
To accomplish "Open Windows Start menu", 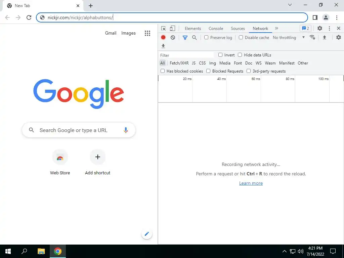I will coord(8,251).
